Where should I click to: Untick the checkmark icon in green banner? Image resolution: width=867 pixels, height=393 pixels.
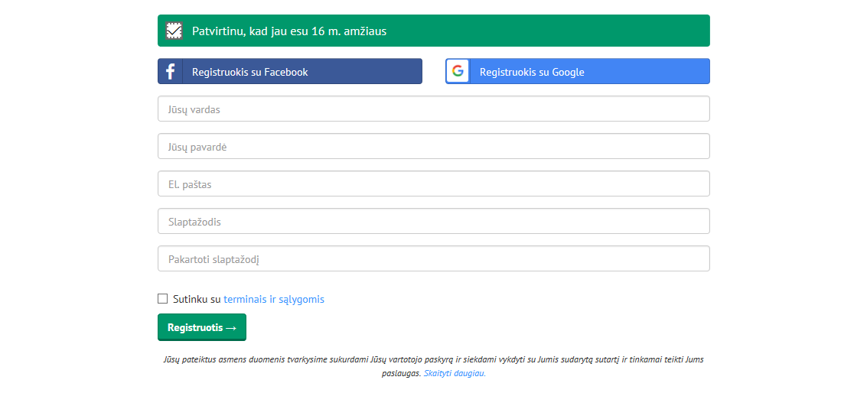(174, 31)
